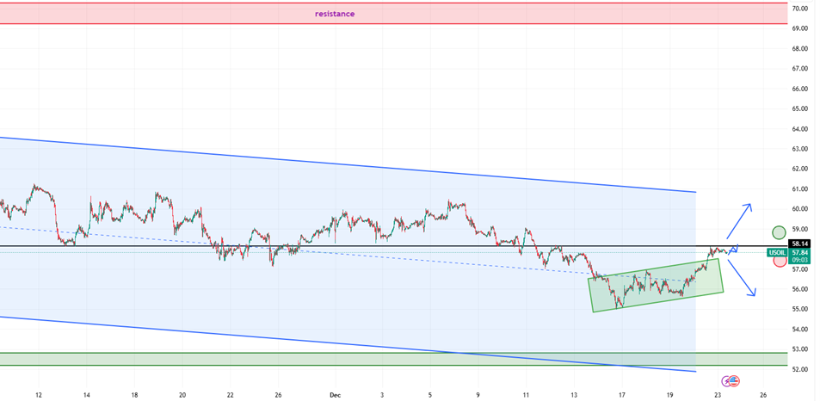Select the green circle marker above price
The width and height of the screenshot is (820, 401).
[x=779, y=231]
